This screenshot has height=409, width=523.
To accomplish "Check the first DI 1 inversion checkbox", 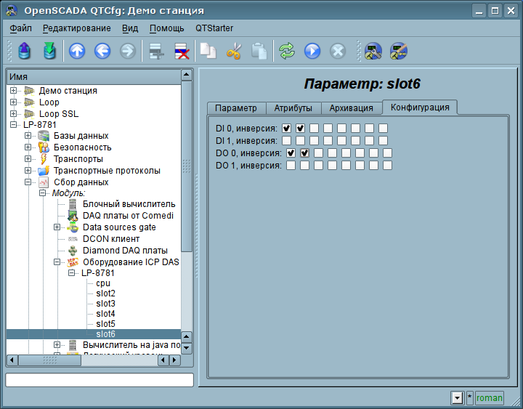I will coord(286,141).
